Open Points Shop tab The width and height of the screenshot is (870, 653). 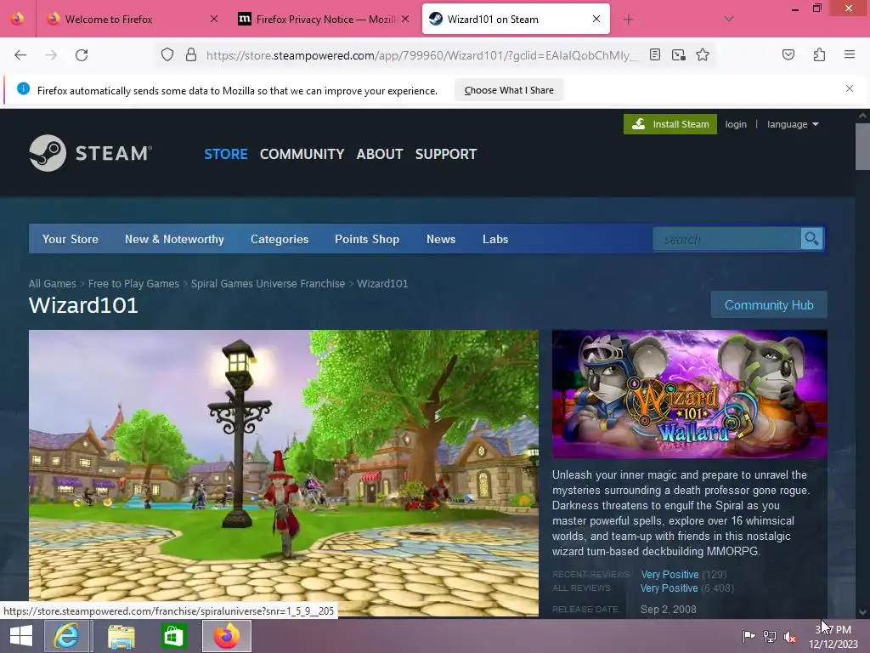pos(367,239)
